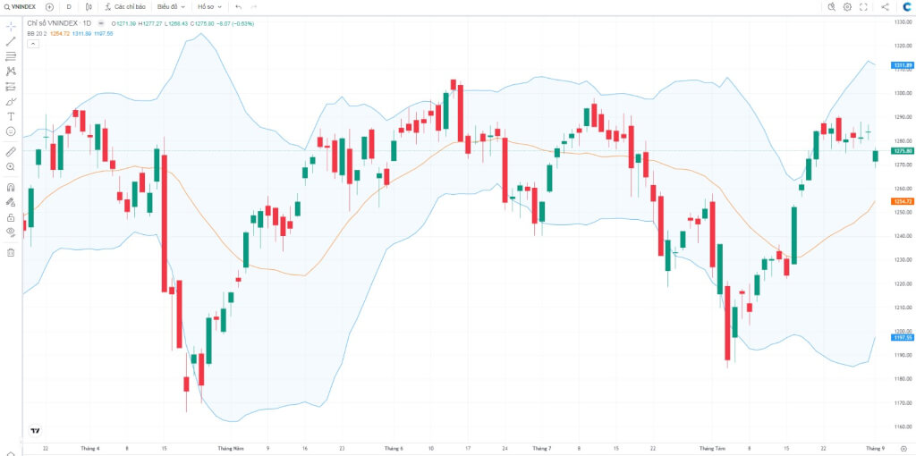
Task: Click the 1311.89 upper band price label
Action: pos(903,65)
